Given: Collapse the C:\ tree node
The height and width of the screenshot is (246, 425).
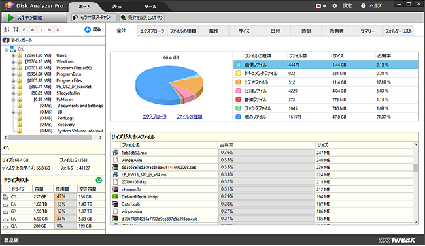Looking at the screenshot, I should point(7,49).
